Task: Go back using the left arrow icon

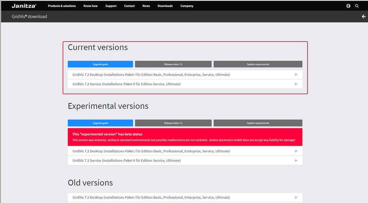Action: 364,16
